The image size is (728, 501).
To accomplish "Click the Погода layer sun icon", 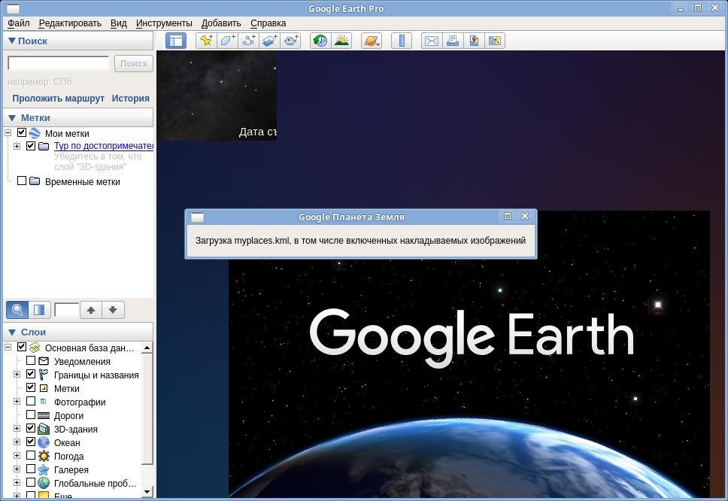I will click(x=44, y=456).
